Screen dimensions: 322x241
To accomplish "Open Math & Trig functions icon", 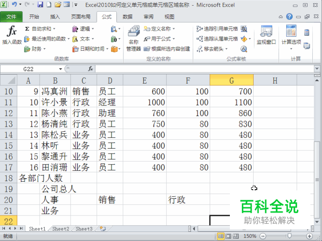I will point(115,39).
